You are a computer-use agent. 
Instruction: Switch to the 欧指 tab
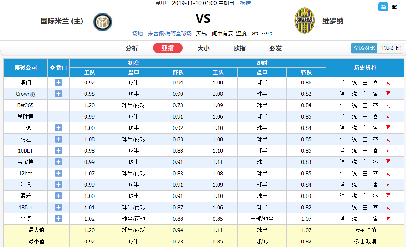(x=240, y=48)
